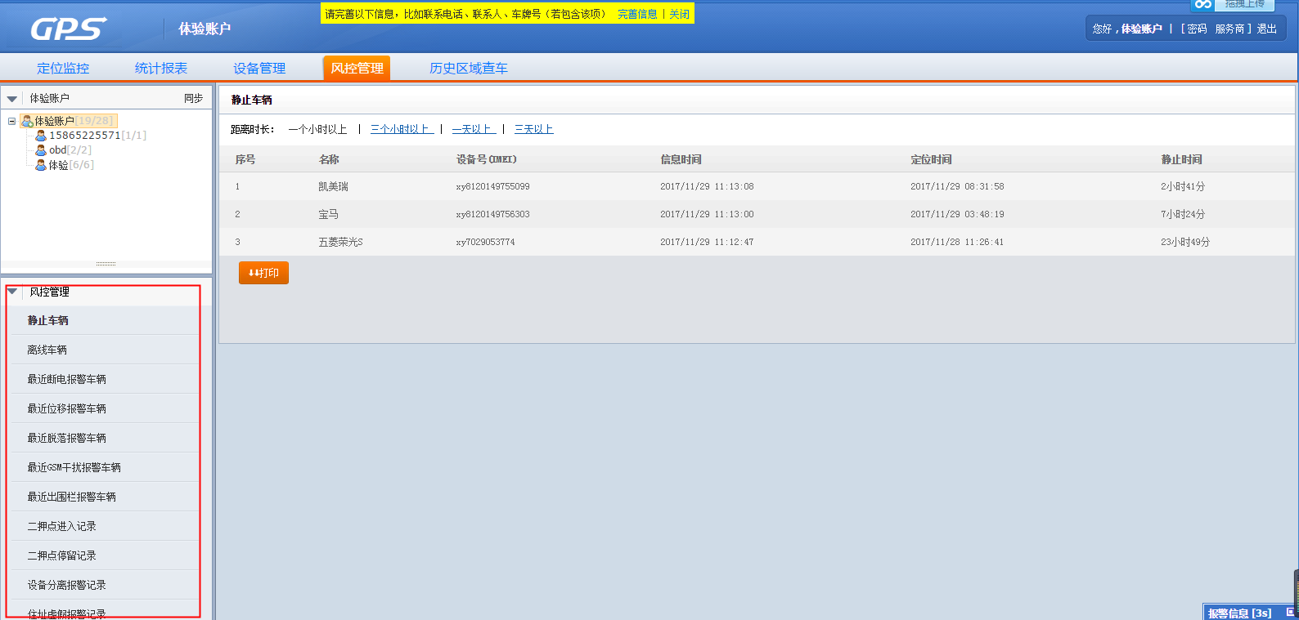The width and height of the screenshot is (1299, 620).
Task: Collapse the 体验账户 panel header arrow
Action: [x=12, y=99]
